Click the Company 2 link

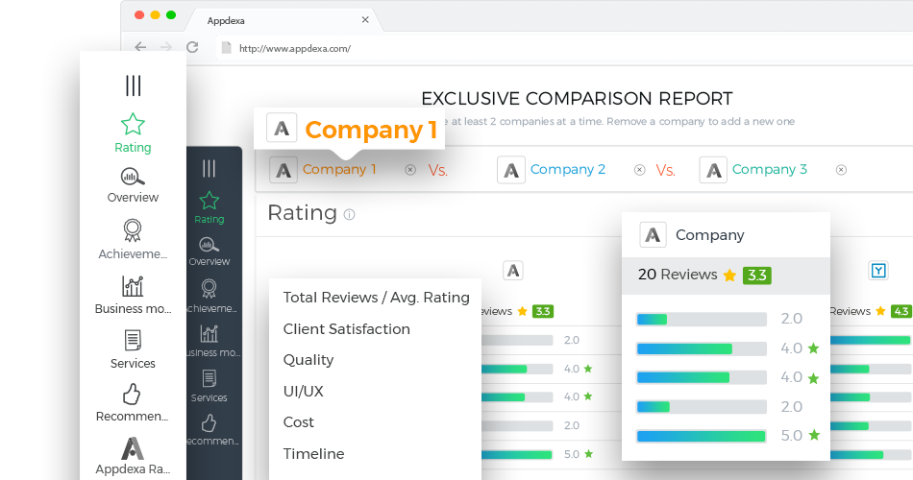(568, 170)
